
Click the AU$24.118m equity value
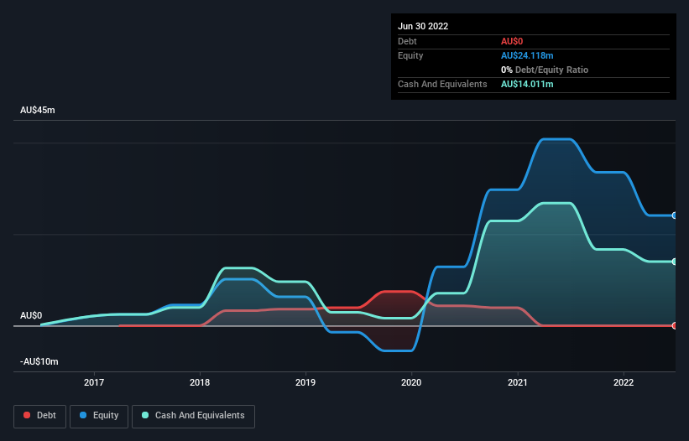click(x=527, y=55)
